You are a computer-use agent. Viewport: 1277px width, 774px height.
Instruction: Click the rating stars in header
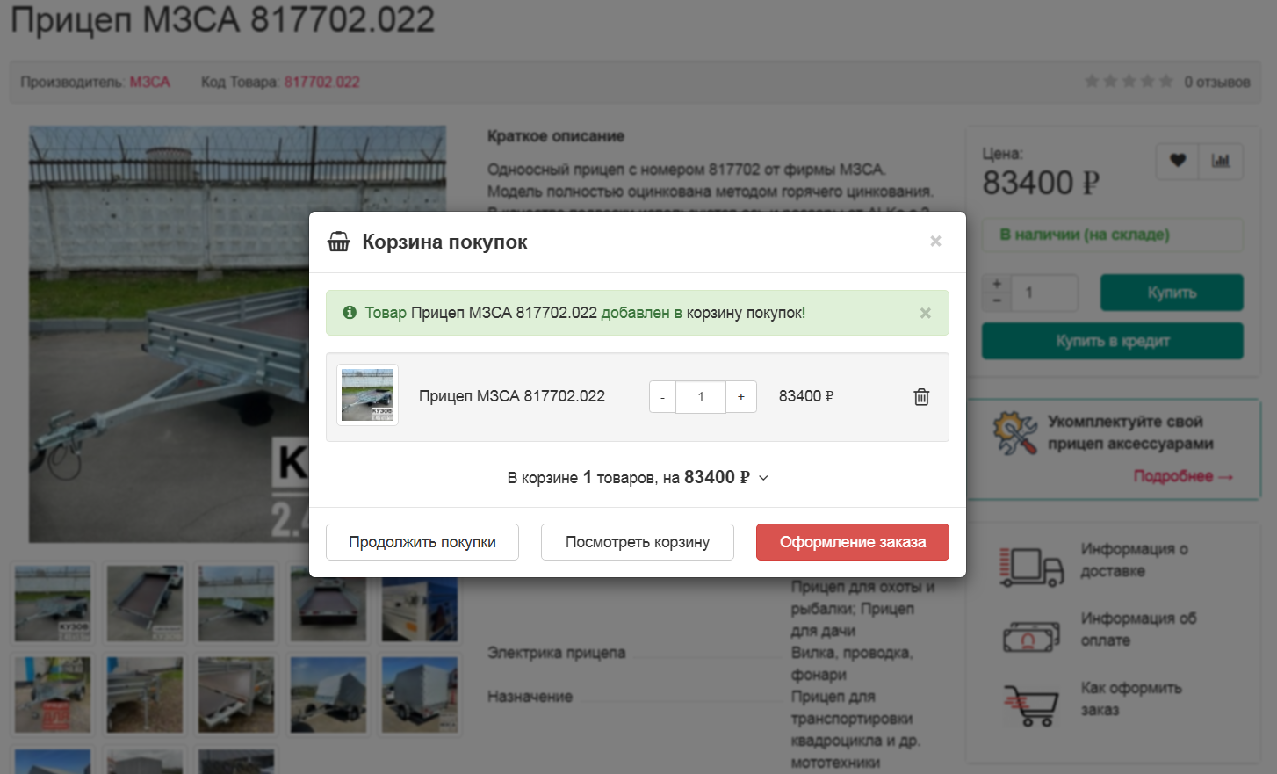click(1129, 82)
